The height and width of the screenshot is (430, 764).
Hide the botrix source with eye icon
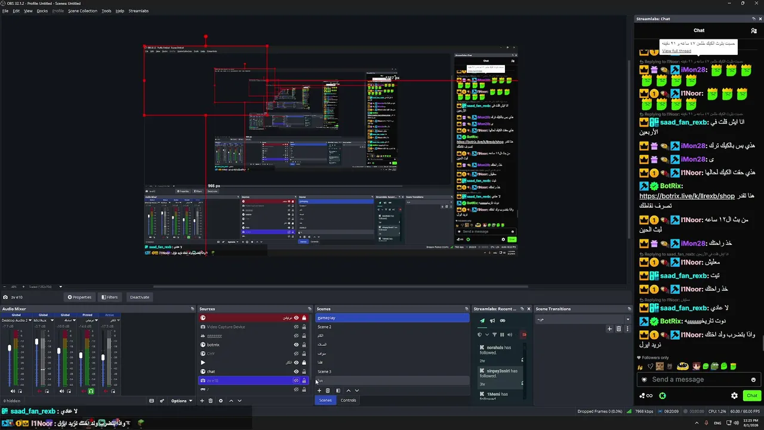296,345
